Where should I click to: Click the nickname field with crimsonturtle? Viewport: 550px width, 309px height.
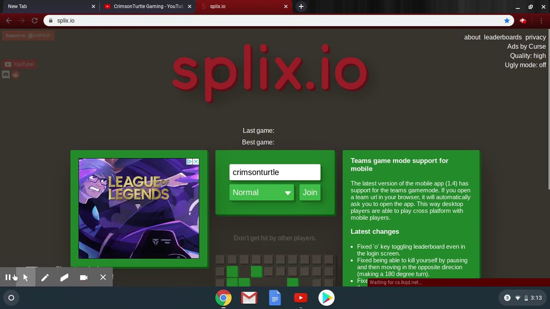275,172
